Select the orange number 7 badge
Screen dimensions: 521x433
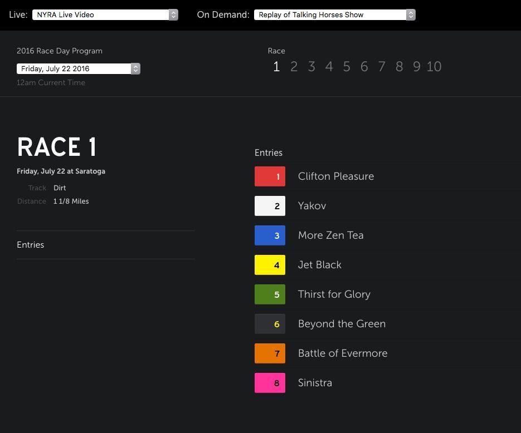coord(270,353)
